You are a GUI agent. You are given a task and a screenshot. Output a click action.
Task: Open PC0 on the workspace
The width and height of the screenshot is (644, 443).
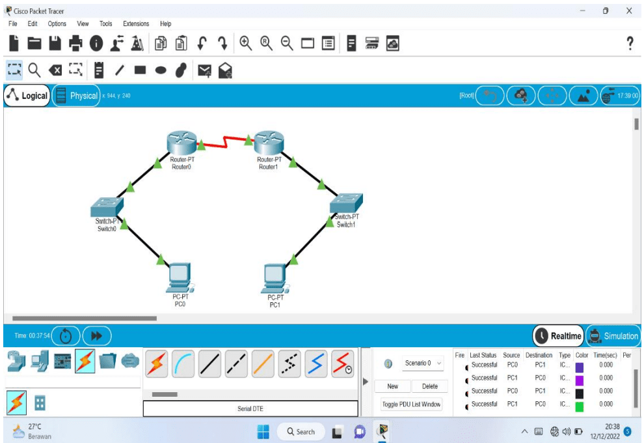click(180, 278)
